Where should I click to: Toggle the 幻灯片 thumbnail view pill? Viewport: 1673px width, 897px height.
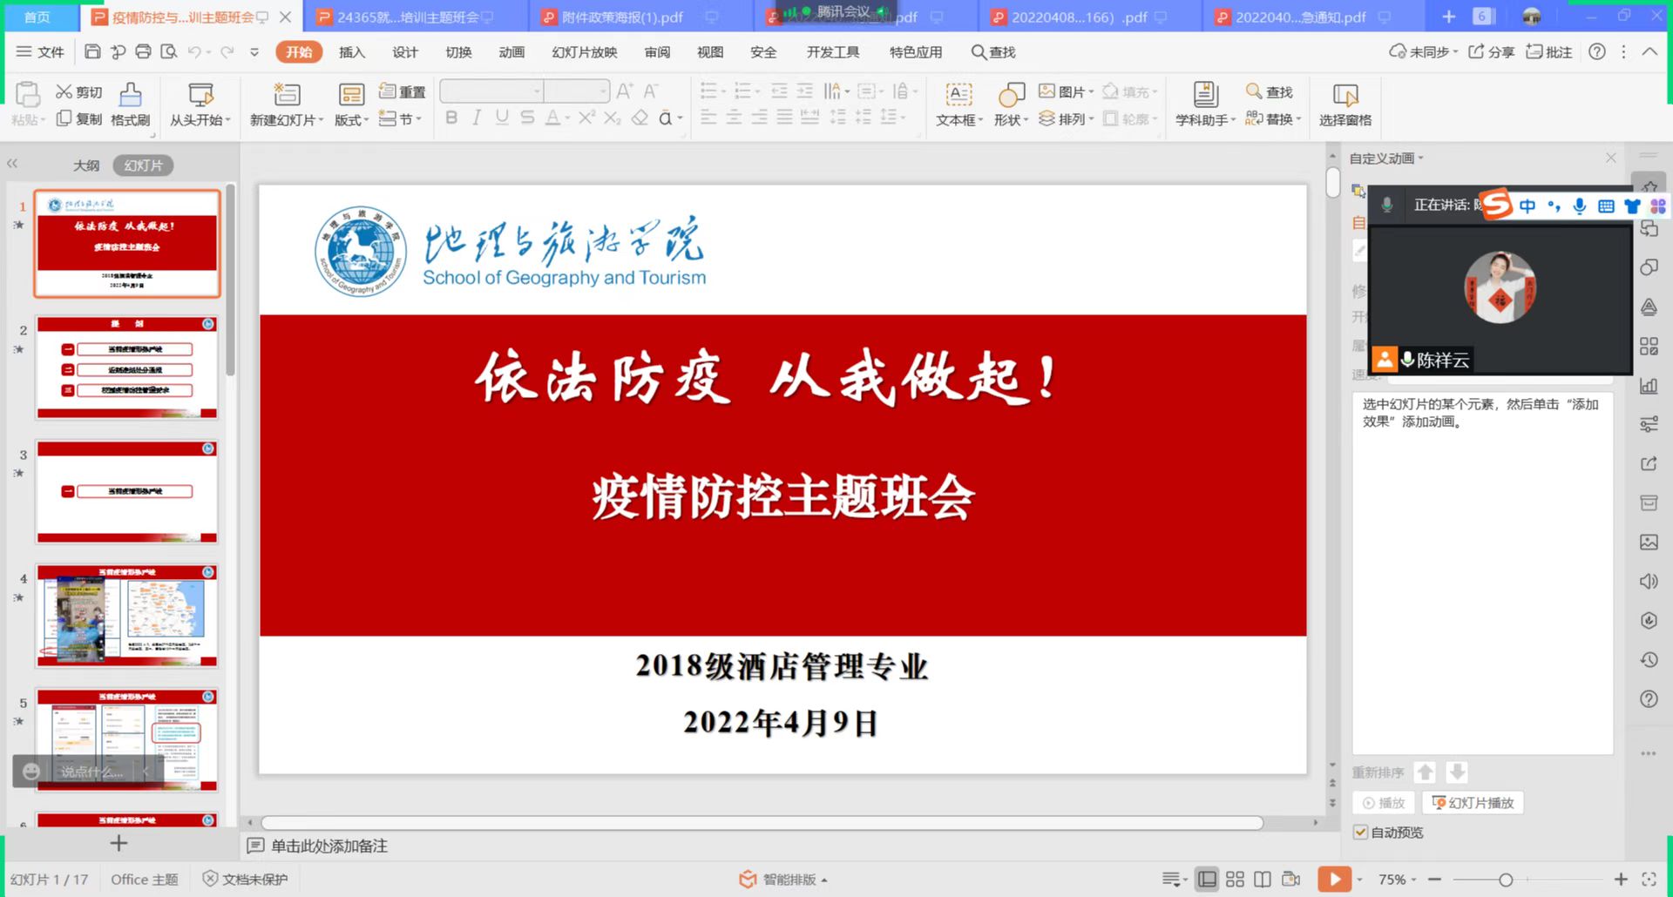[x=143, y=165]
